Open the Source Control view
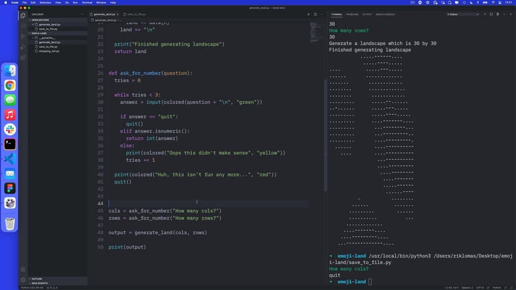The height and width of the screenshot is (290, 516). (23, 36)
